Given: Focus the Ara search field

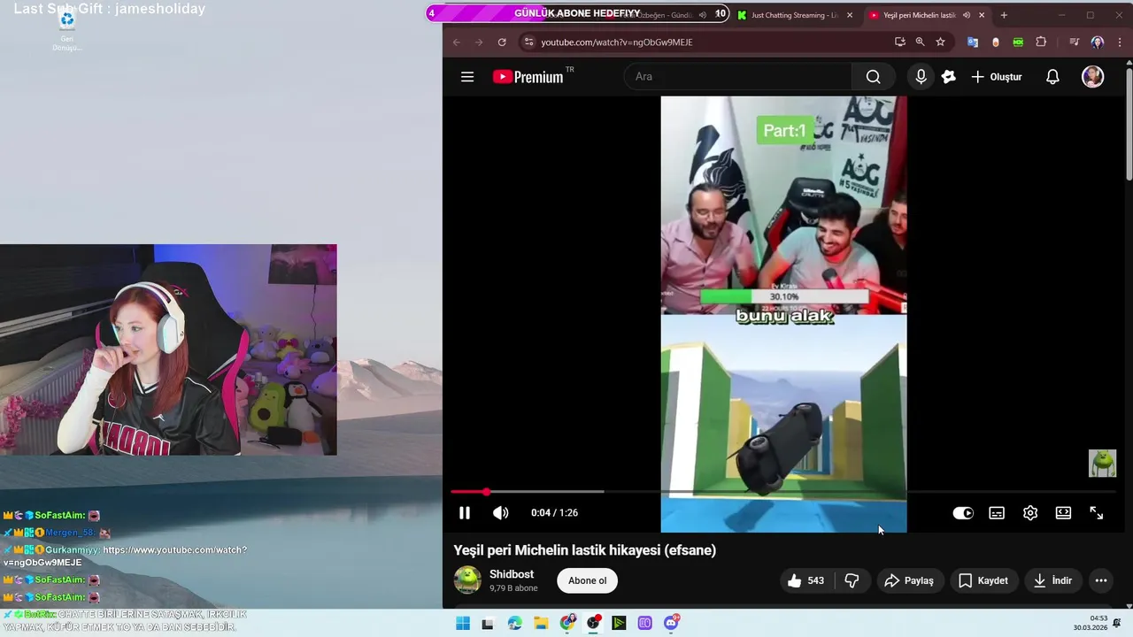Looking at the screenshot, I should [x=738, y=77].
